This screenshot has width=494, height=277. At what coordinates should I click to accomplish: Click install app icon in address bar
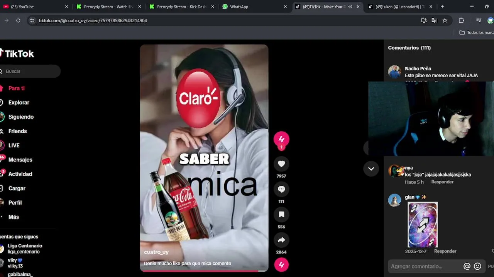tap(424, 20)
